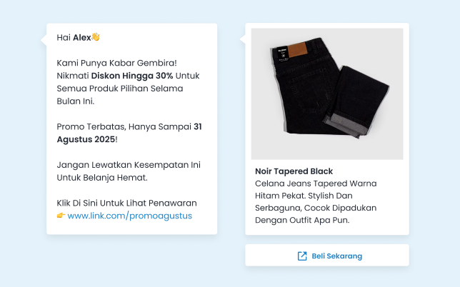
Task: Click the "Hai Alex" greeting text
Action: (x=74, y=37)
